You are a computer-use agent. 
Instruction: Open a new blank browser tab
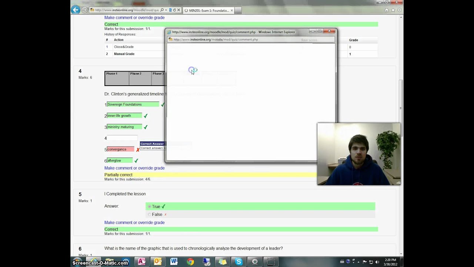click(238, 10)
